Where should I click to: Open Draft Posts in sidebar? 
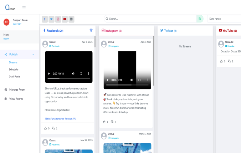click(x=15, y=77)
